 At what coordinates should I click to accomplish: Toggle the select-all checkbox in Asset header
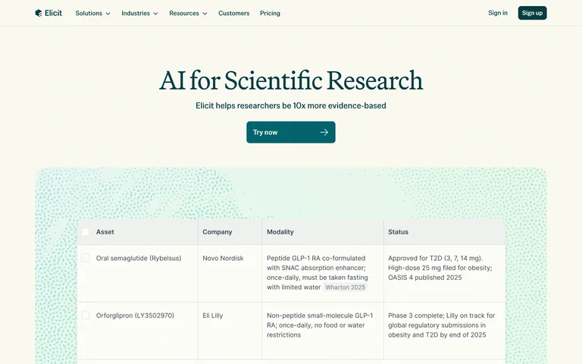click(x=86, y=232)
